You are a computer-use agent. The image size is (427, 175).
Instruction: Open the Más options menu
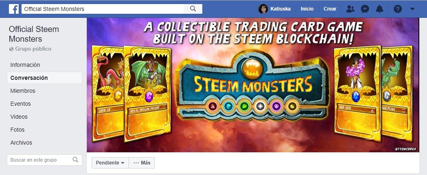142,163
